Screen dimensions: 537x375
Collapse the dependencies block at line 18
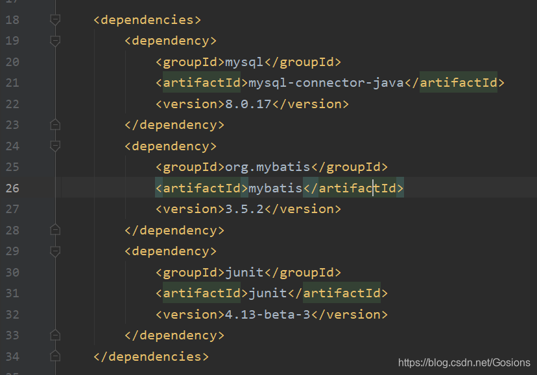pyautogui.click(x=55, y=19)
